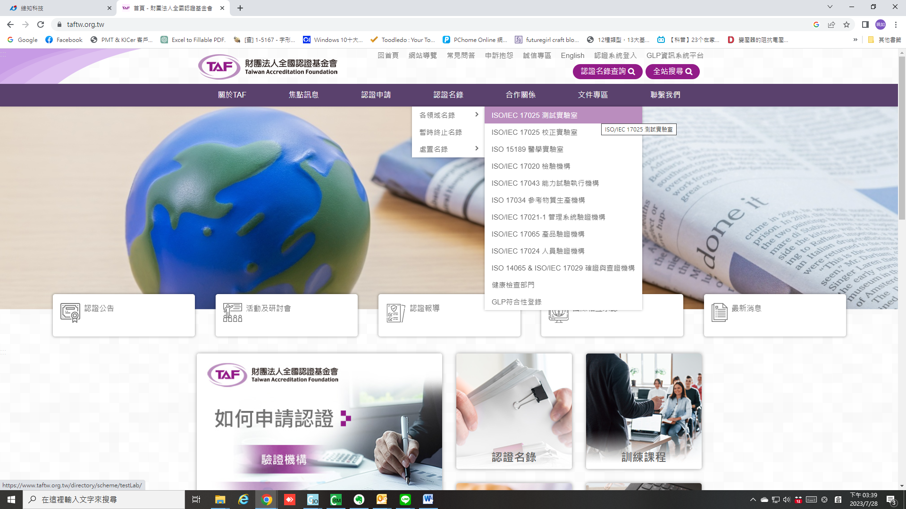Select ISO 15189 醫學實驗室 entry
Screen dimensions: 906x509
[x=563, y=149]
